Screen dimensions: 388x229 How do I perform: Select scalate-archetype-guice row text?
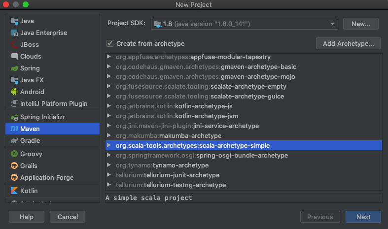point(200,97)
